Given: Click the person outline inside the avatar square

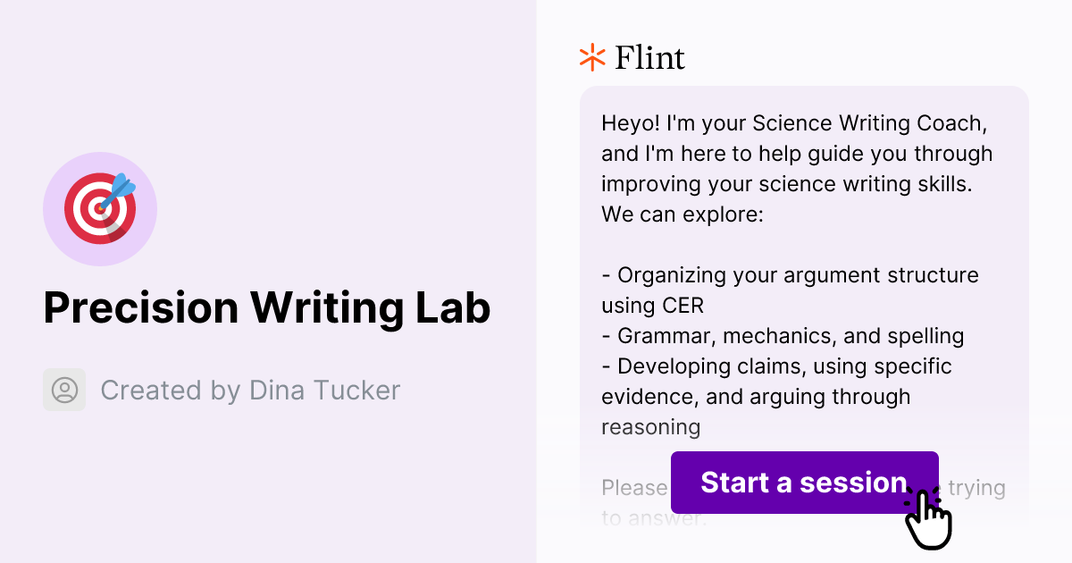Looking at the screenshot, I should [64, 390].
